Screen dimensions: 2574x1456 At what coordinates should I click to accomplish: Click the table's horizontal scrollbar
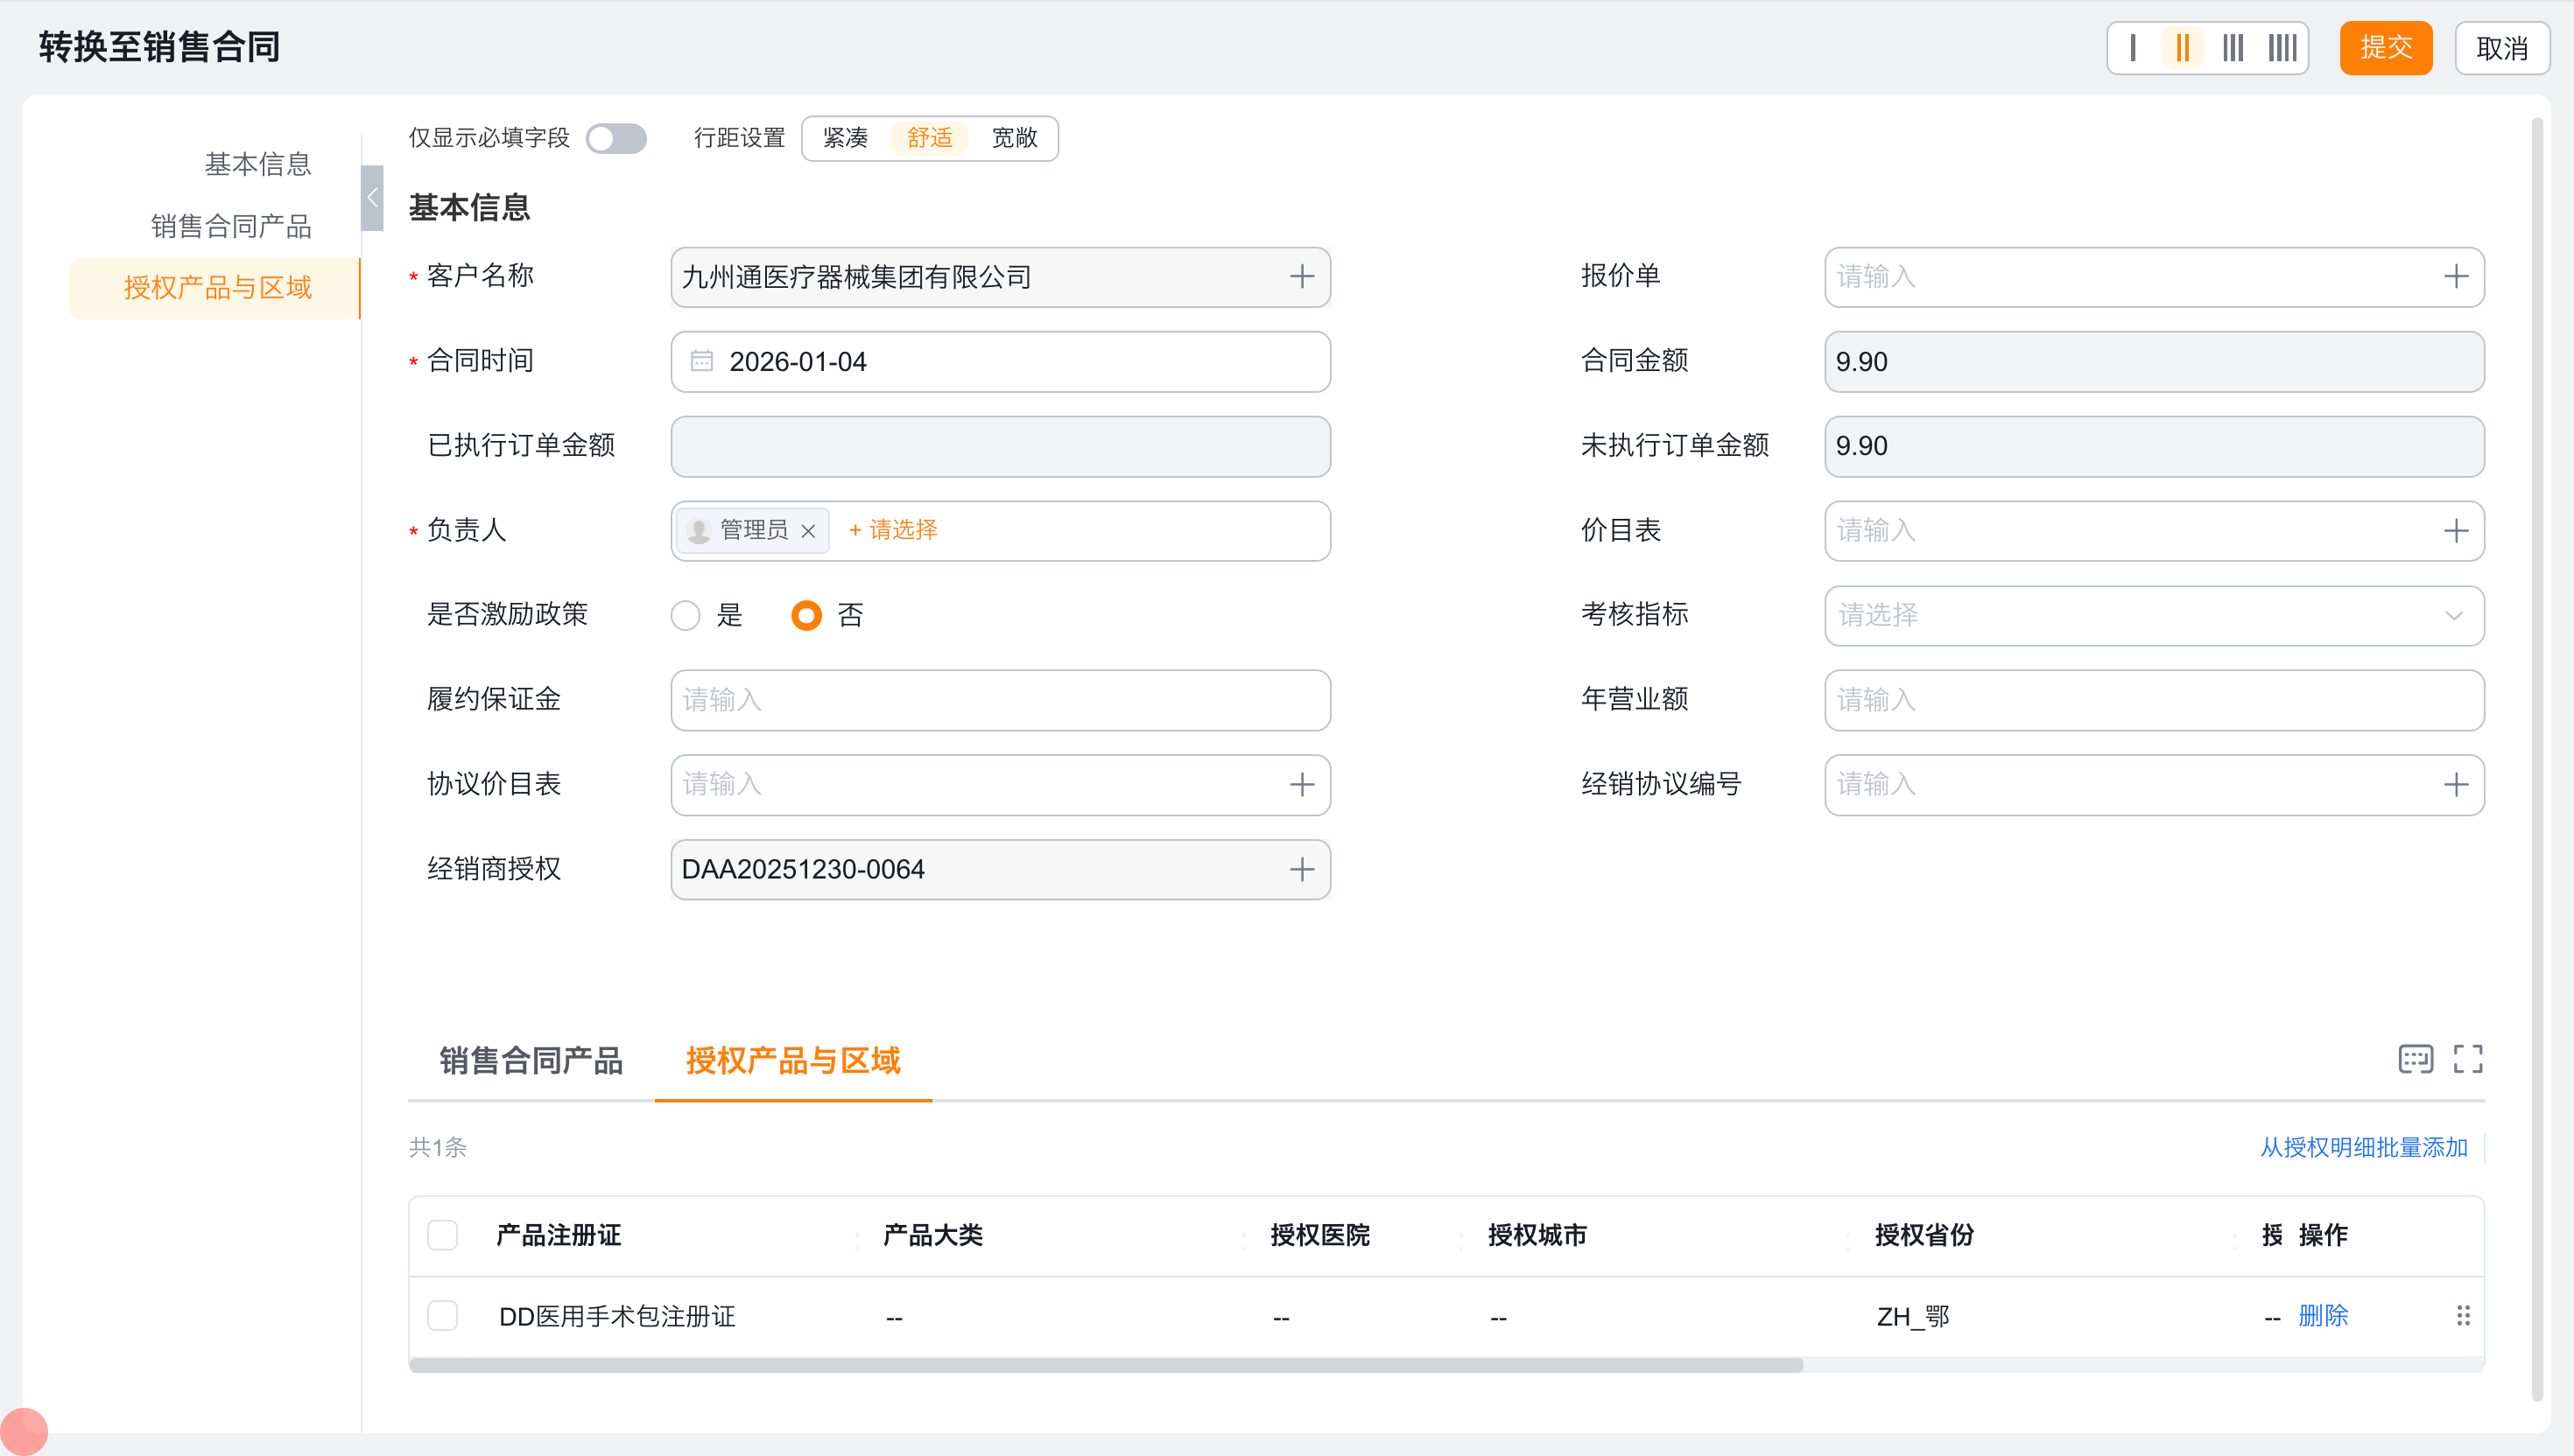pos(1106,1365)
